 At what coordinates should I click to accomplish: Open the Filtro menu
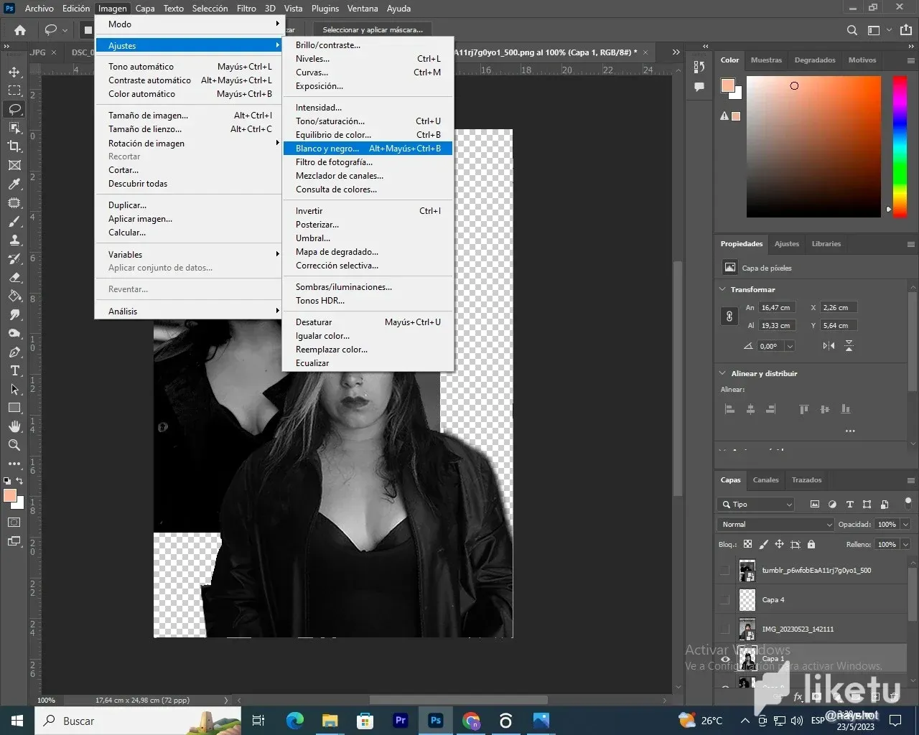click(246, 9)
